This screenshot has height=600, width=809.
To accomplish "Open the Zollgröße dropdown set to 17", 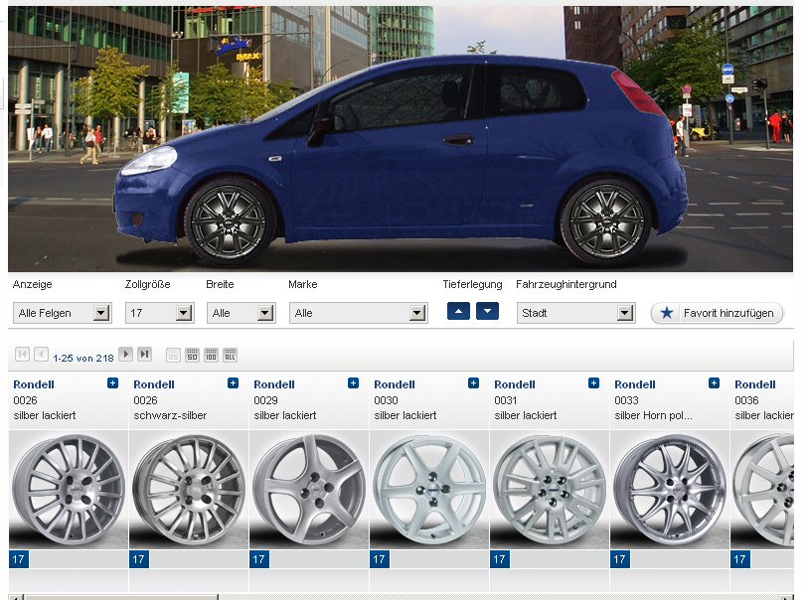I will tap(159, 313).
